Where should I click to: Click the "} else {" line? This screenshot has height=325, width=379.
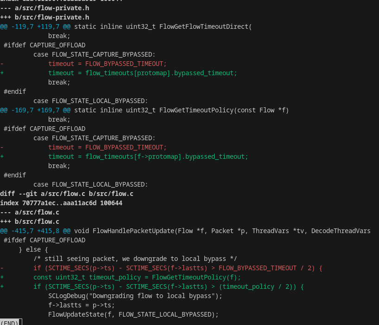coord(33,249)
